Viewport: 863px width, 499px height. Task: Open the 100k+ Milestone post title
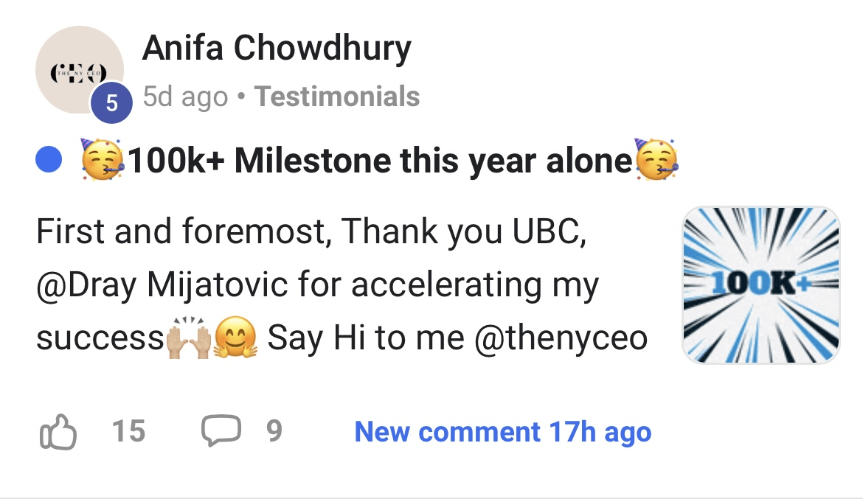point(380,160)
